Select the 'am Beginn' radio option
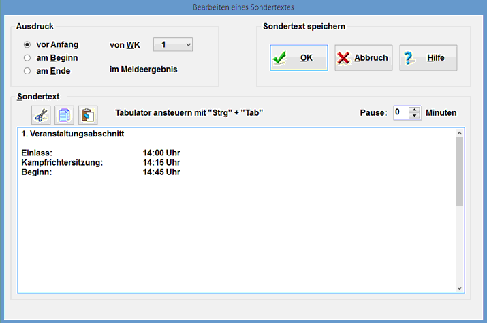Viewport: 487px width, 323px height. pos(27,58)
